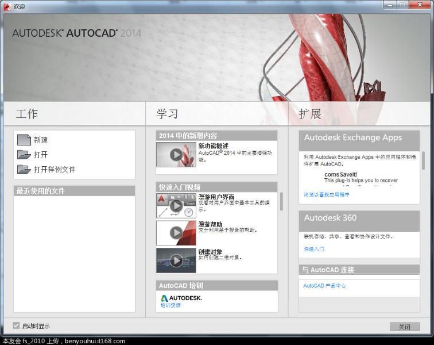Viewport: 434px width, 345px height.
Task: Click the comsSaveIt! plug-in entry
Action: 341,174
